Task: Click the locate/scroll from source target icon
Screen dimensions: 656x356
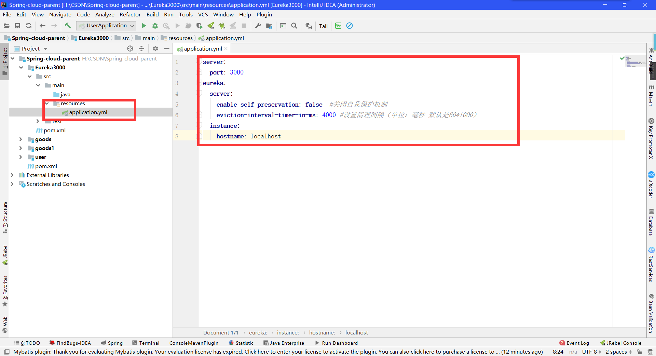Action: pos(130,49)
